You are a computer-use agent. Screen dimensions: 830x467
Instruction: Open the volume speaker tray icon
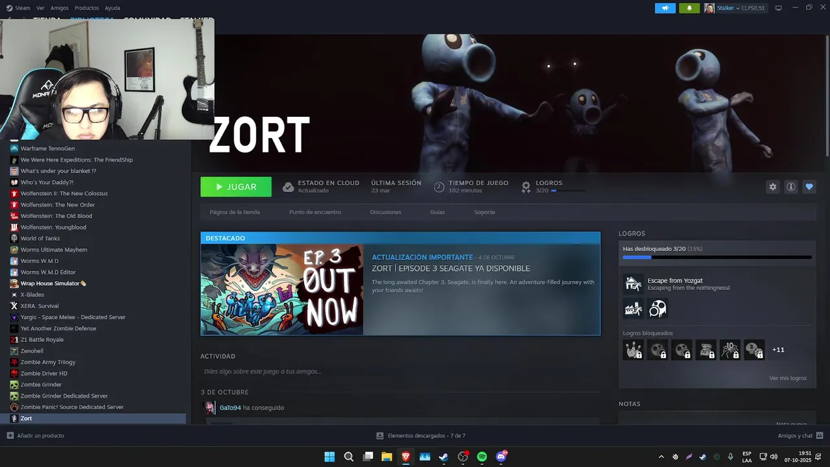pyautogui.click(x=774, y=457)
